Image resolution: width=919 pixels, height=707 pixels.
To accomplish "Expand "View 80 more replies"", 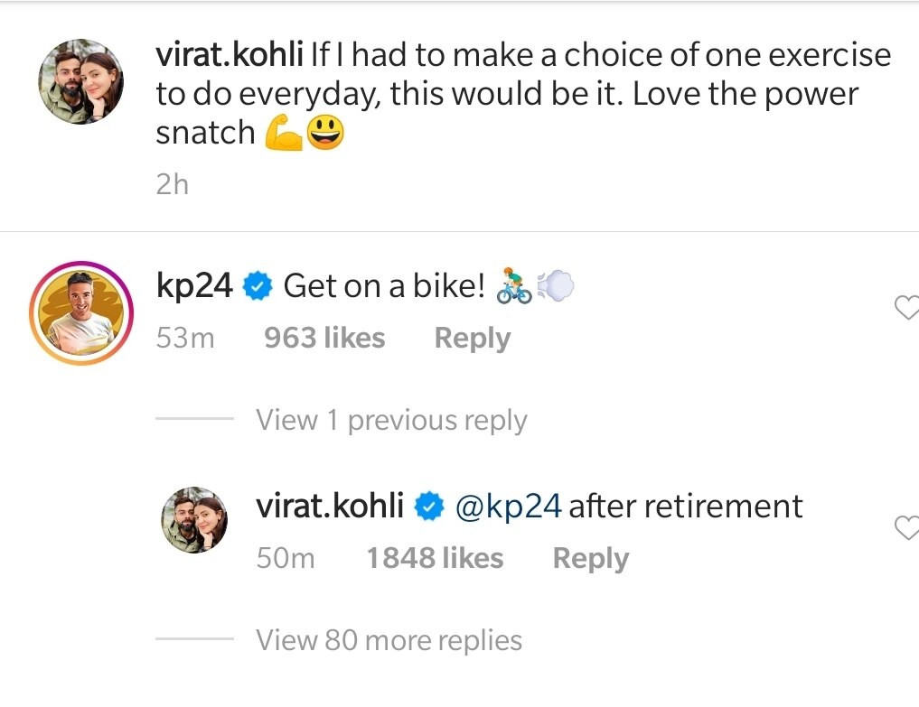I will click(389, 640).
